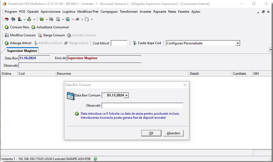Open the Operatii menu
Screen dimensions: 273x162
[33, 12]
